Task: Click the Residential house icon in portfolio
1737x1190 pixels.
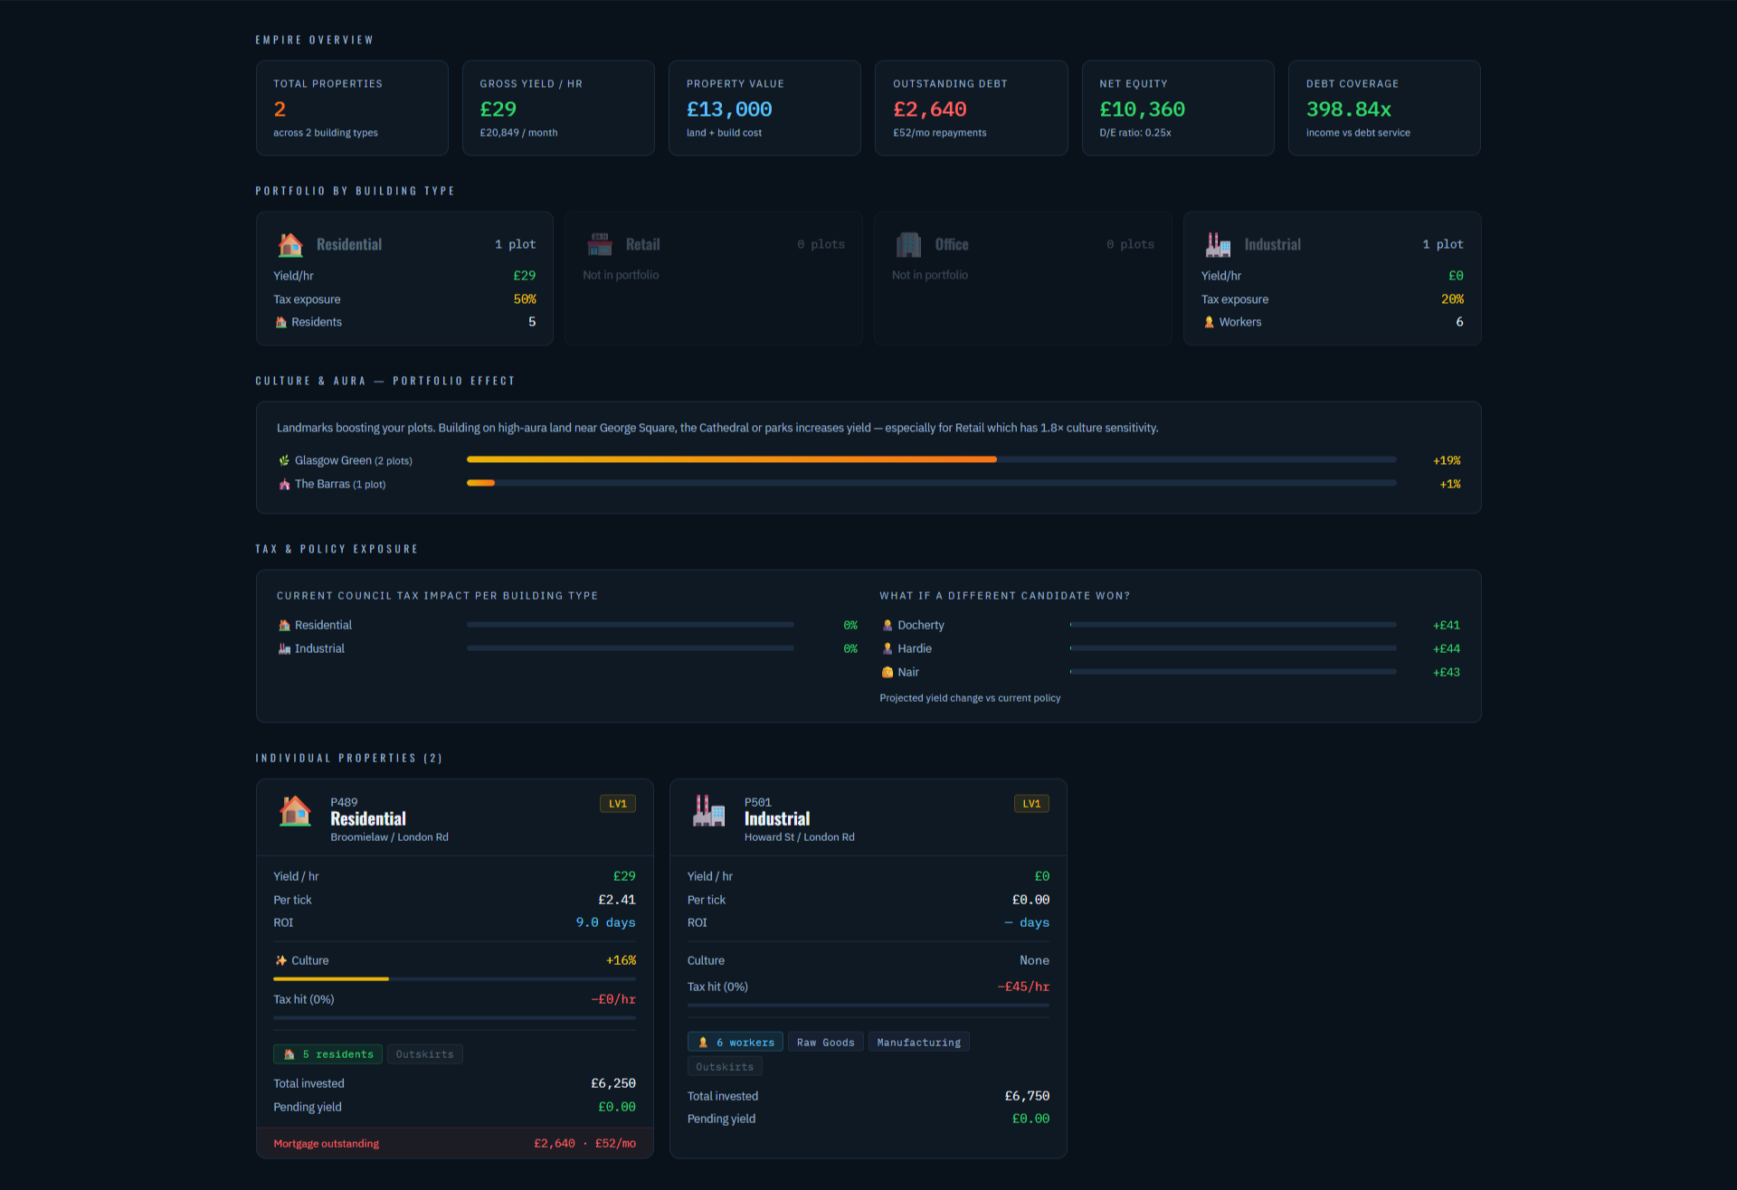Action: point(290,244)
